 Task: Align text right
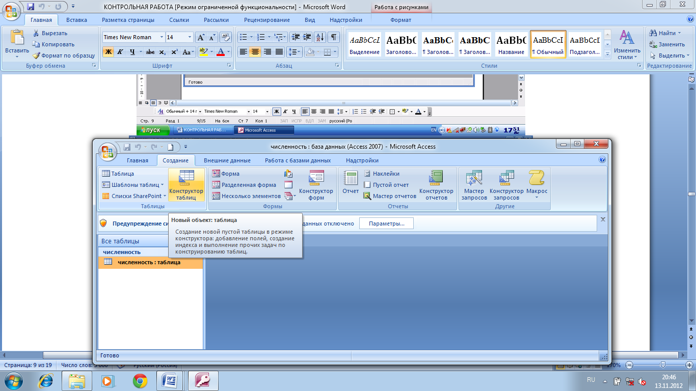pyautogui.click(x=267, y=52)
